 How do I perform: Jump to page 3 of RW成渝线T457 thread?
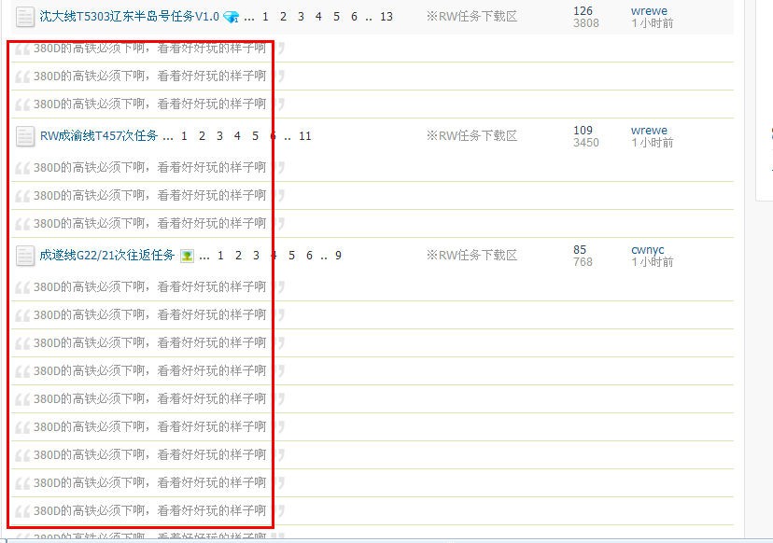pyautogui.click(x=219, y=136)
